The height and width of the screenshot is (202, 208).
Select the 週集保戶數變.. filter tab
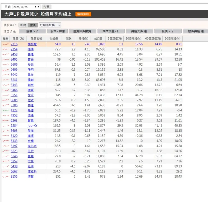pyautogui.click(x=83, y=31)
